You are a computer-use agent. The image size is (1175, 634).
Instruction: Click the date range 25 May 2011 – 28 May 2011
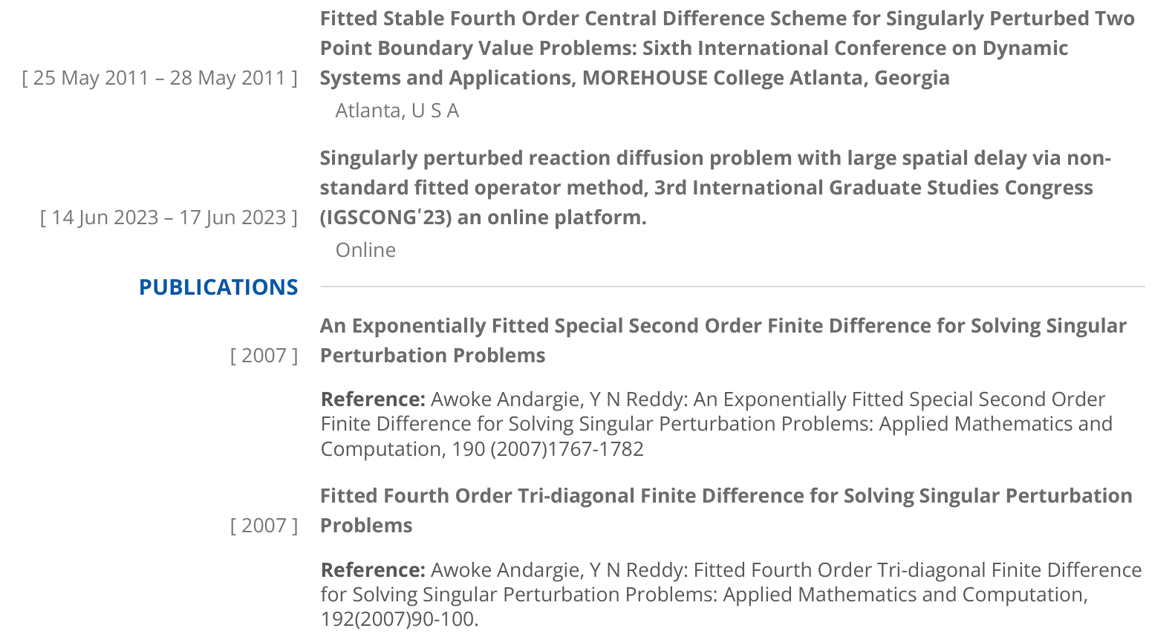160,78
